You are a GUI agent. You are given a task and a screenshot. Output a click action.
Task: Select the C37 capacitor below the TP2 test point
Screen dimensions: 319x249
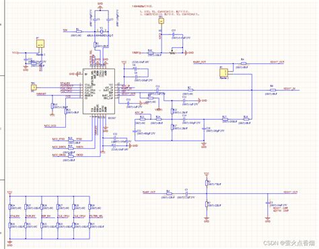pyautogui.click(x=174, y=34)
